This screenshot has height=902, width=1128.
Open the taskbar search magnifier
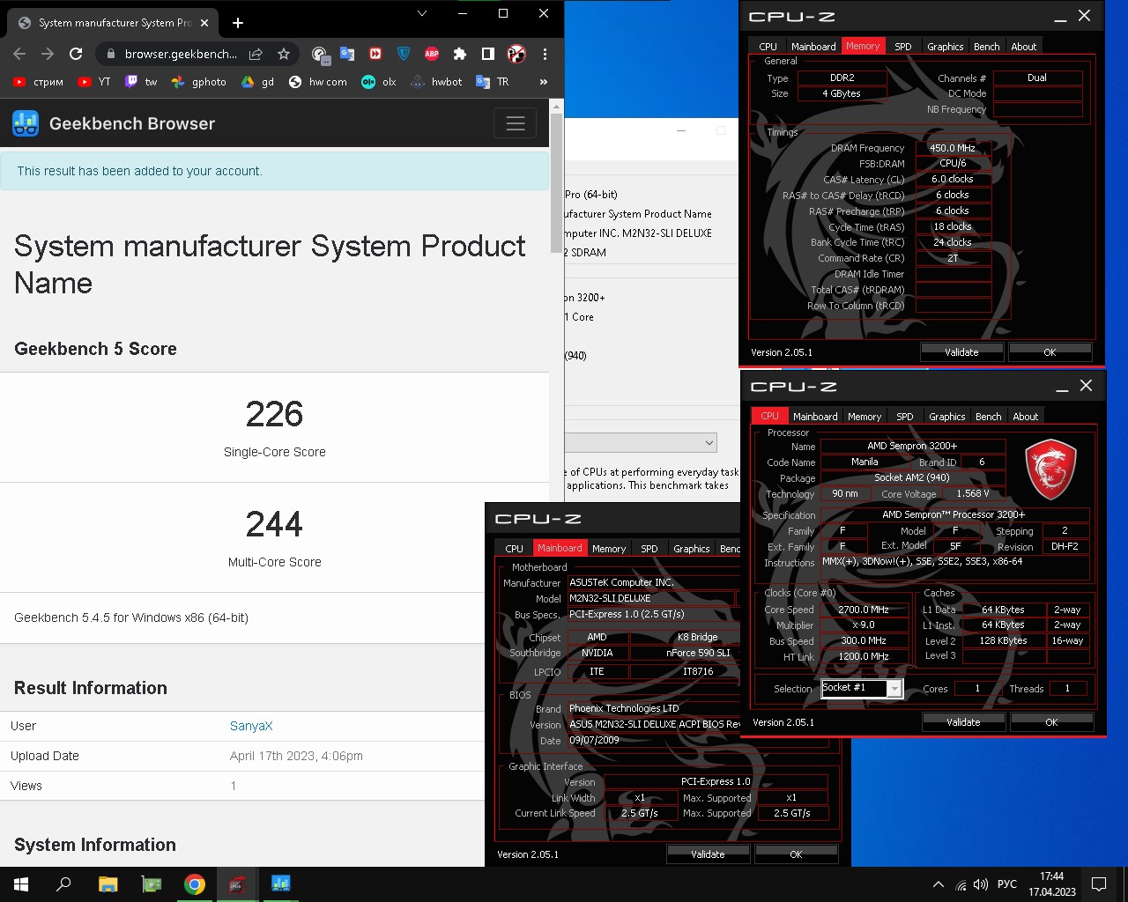63,884
